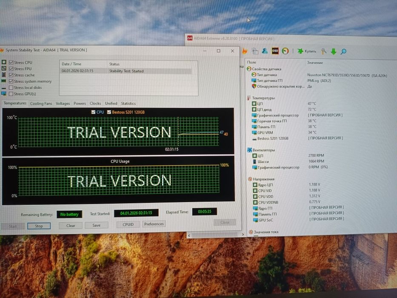Click the flame stability test icon in AIDA64 toolbar
The width and height of the screenshot is (397, 298).
pos(245,51)
